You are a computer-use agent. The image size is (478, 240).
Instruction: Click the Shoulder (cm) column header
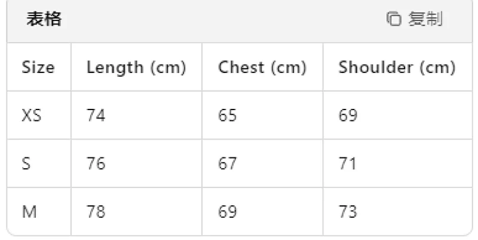[397, 68]
